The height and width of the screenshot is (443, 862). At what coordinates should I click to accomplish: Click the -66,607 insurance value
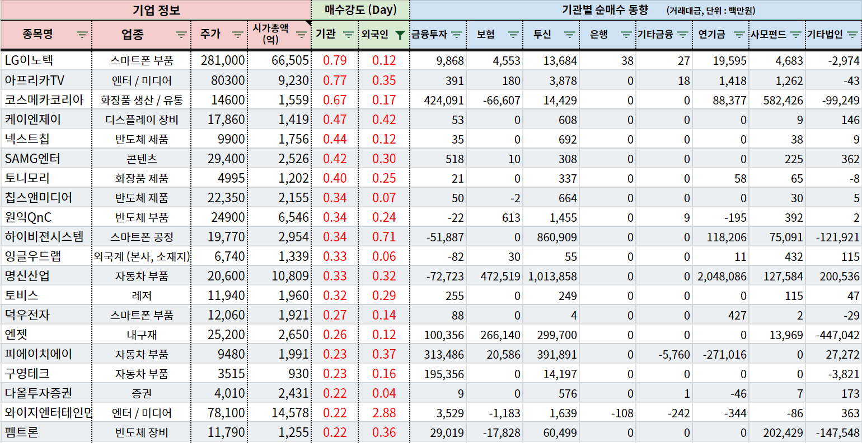click(x=495, y=100)
